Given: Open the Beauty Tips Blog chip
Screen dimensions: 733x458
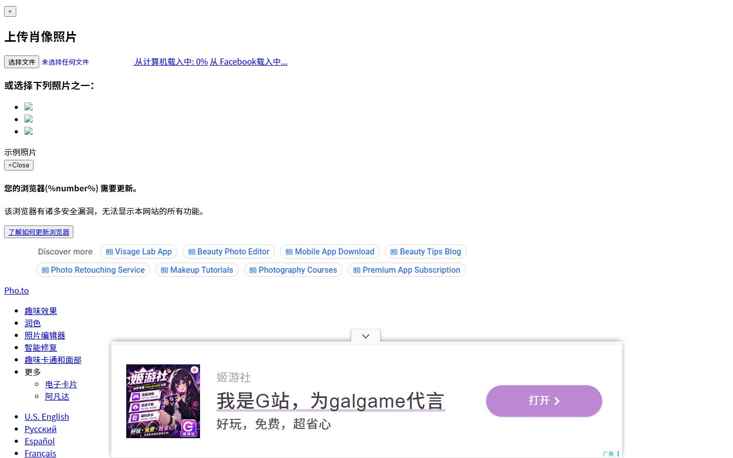Looking at the screenshot, I should coord(426,252).
